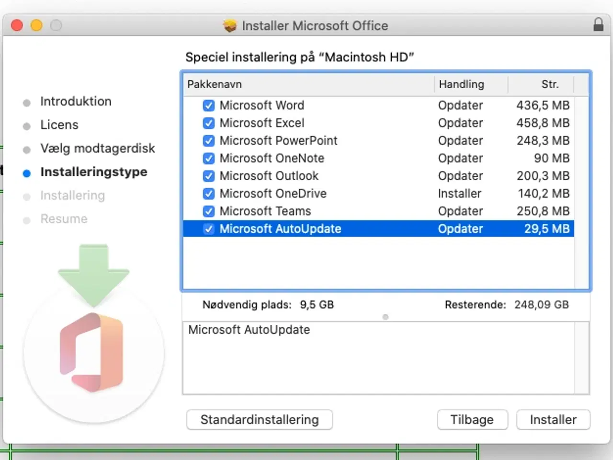Select the Microsoft PowerPoint row name
613x460 pixels.
(x=279, y=141)
